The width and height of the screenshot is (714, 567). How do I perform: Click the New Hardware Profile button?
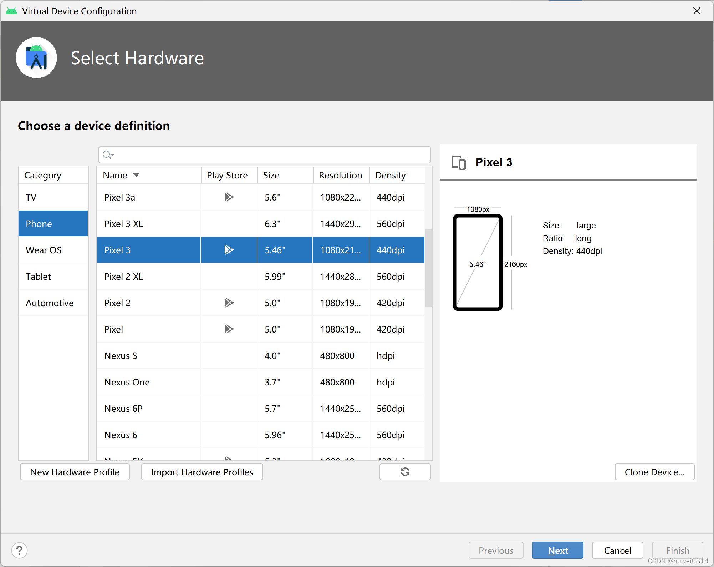tap(75, 472)
